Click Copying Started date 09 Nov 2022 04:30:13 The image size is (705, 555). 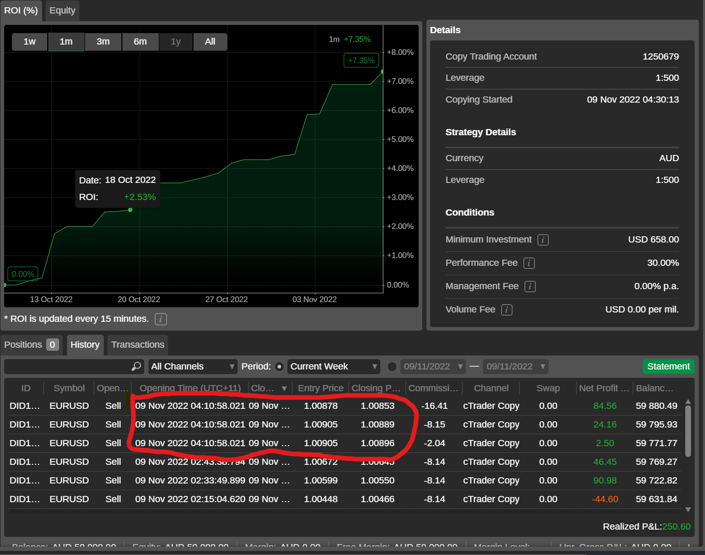pos(633,100)
